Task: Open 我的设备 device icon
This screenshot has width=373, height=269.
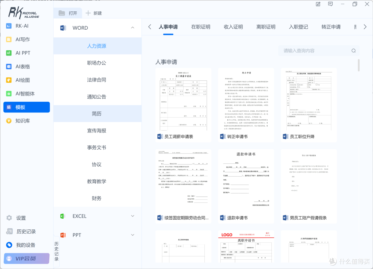Action: (9, 245)
